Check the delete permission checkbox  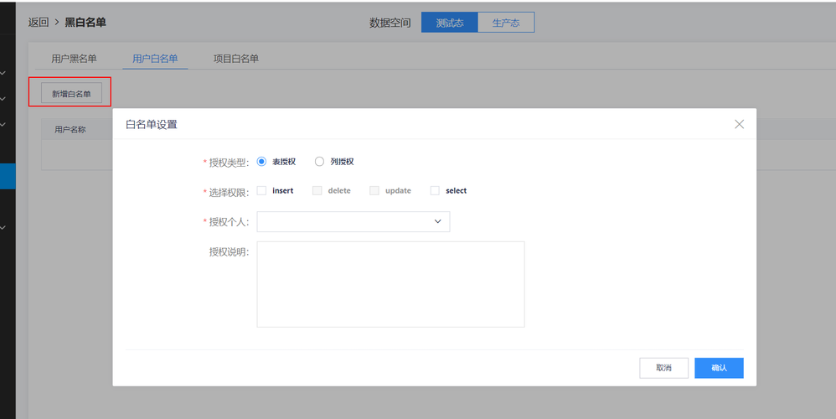pyautogui.click(x=317, y=191)
